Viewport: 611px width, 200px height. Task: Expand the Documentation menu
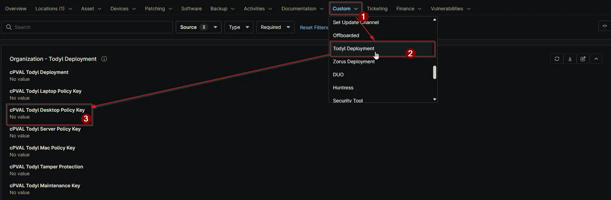[x=302, y=9]
